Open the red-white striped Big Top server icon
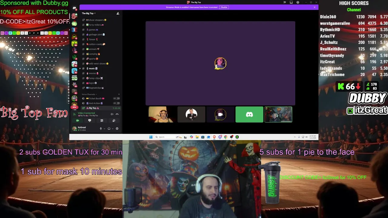This screenshot has height=218, width=388. click(74, 16)
